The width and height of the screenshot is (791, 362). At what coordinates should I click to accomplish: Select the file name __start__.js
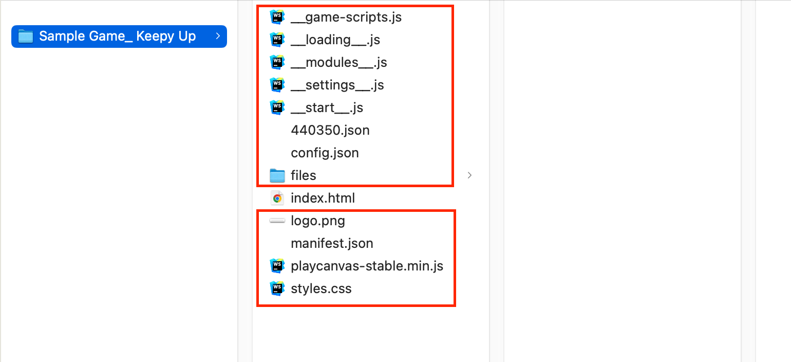pyautogui.click(x=327, y=107)
